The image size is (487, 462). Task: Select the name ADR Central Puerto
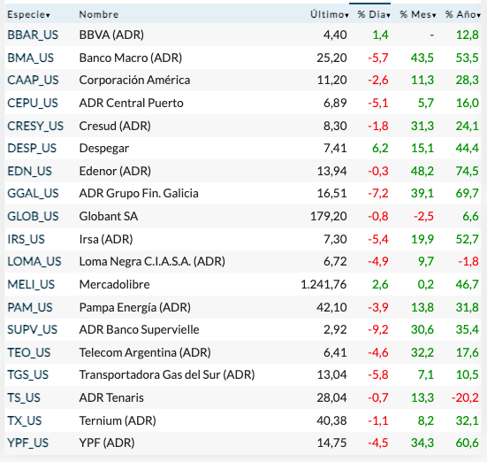[131, 103]
